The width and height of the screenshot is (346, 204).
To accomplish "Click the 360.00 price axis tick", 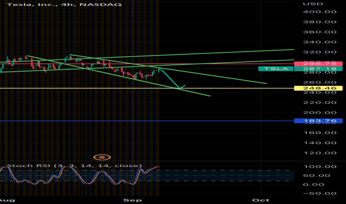I will 320,32.
